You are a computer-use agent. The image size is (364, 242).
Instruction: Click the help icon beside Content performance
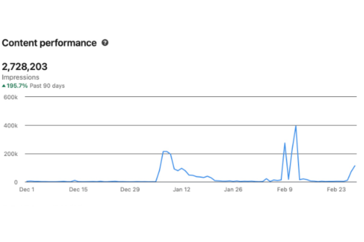tap(106, 43)
